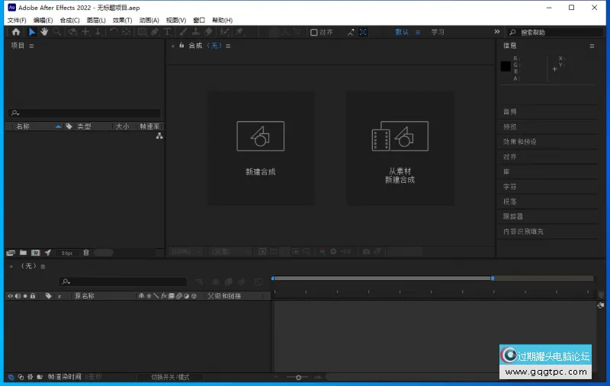Screen dimensions: 610x386
Task: Click the 8 bpc color depth button
Action: coord(67,252)
